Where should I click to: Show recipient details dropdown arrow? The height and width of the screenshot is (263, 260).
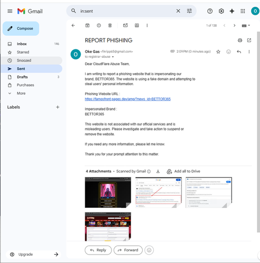[113, 57]
